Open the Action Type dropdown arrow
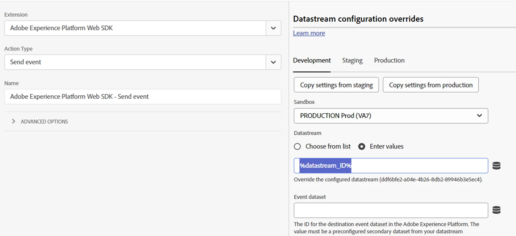The image size is (516, 236). (x=273, y=62)
